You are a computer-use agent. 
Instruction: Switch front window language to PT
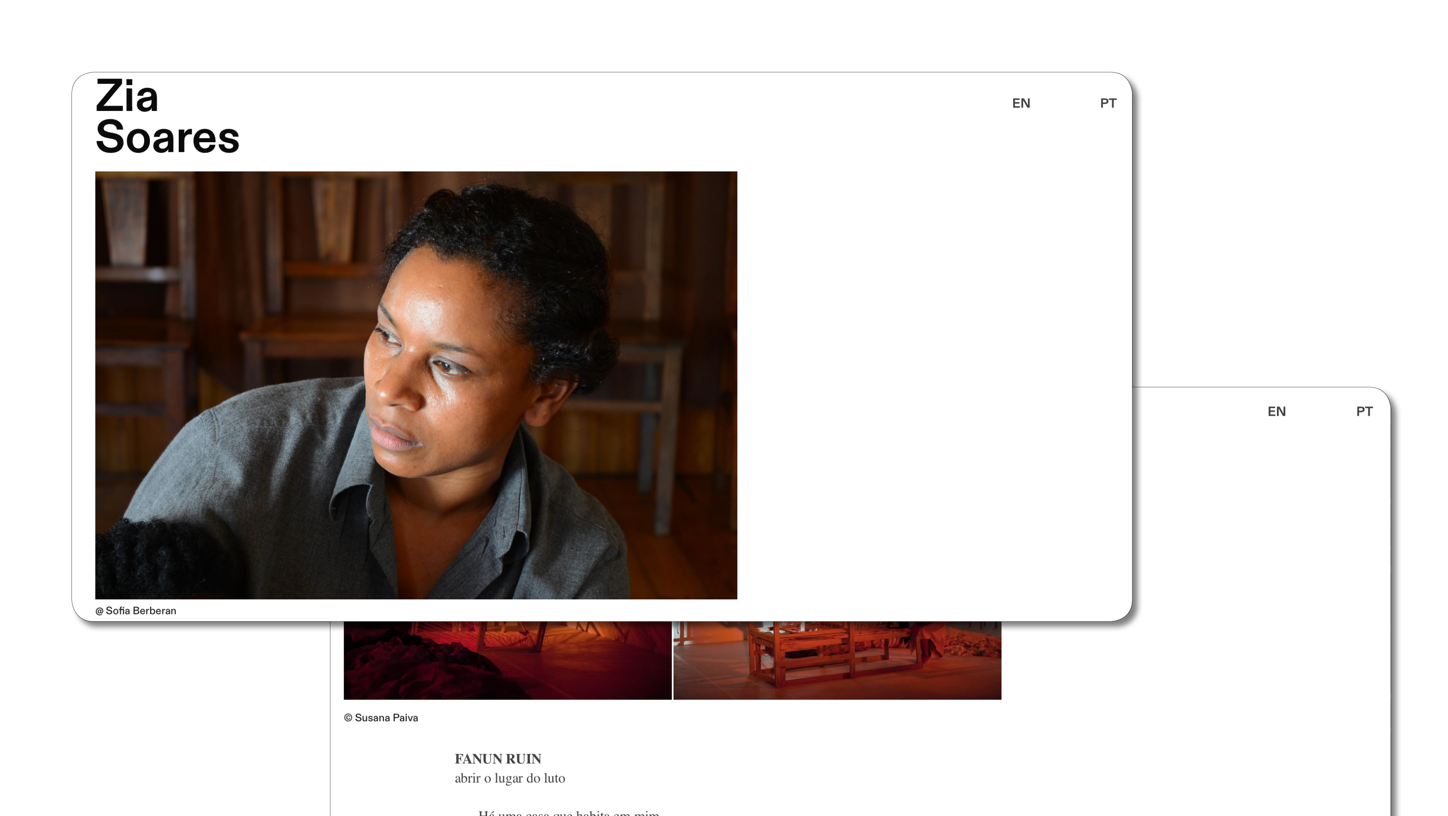(1108, 104)
